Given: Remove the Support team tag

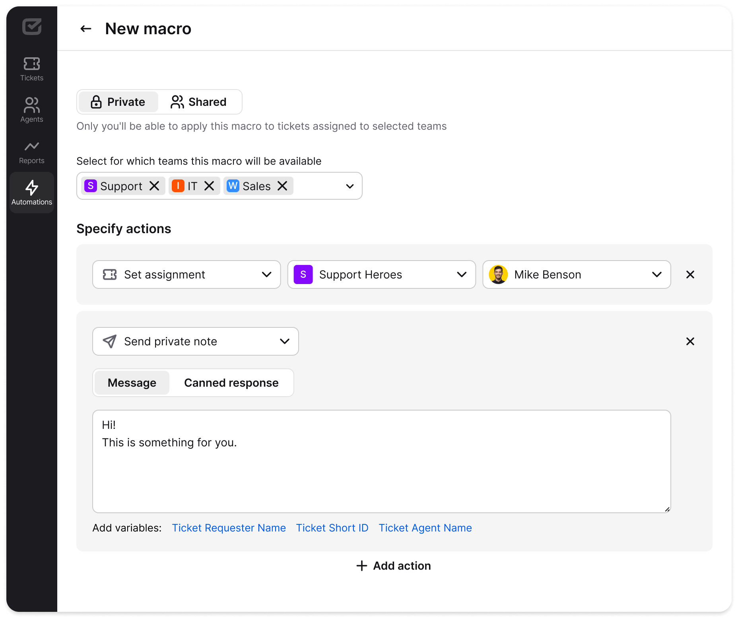Looking at the screenshot, I should (x=154, y=186).
